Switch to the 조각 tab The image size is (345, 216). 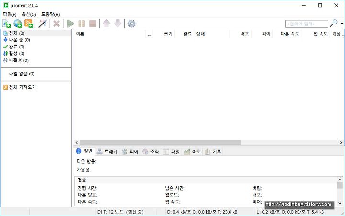(x=151, y=152)
